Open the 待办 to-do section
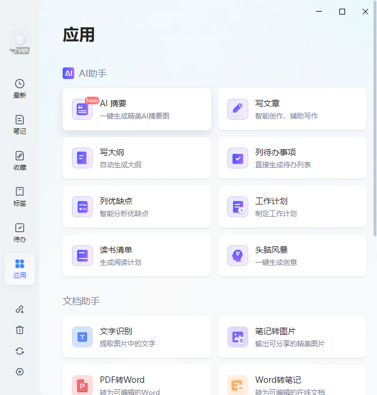The image size is (377, 395). [20, 233]
